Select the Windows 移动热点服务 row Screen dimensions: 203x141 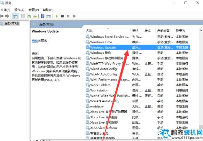[x=137, y=58]
